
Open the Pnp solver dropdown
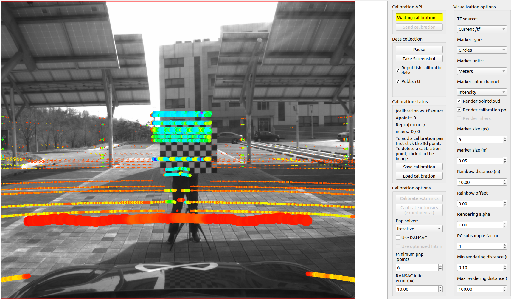[x=419, y=229]
